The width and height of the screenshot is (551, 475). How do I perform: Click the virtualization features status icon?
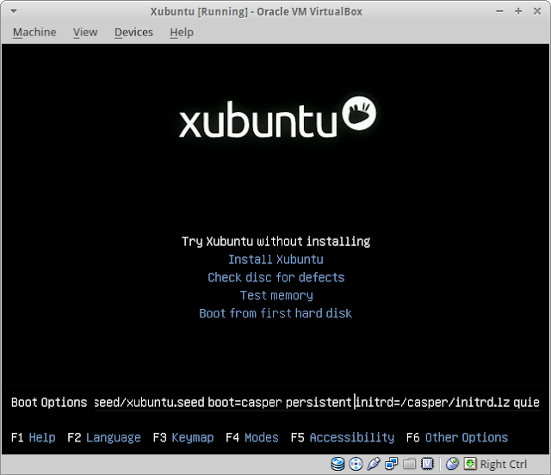coord(427,464)
